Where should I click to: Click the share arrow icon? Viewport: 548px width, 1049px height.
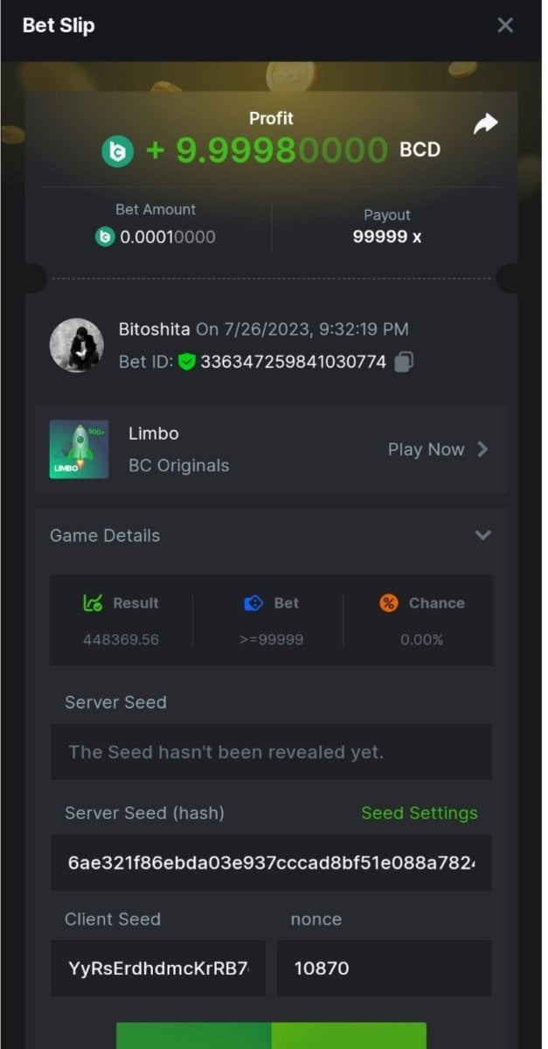[485, 124]
